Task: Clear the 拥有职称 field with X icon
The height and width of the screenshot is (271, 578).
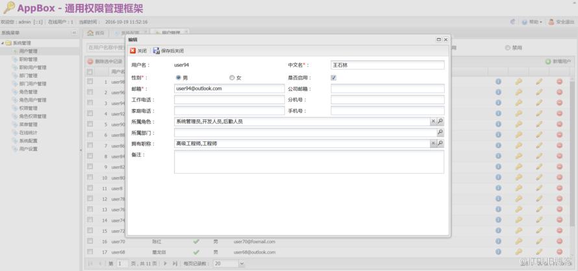Action: 434,143
